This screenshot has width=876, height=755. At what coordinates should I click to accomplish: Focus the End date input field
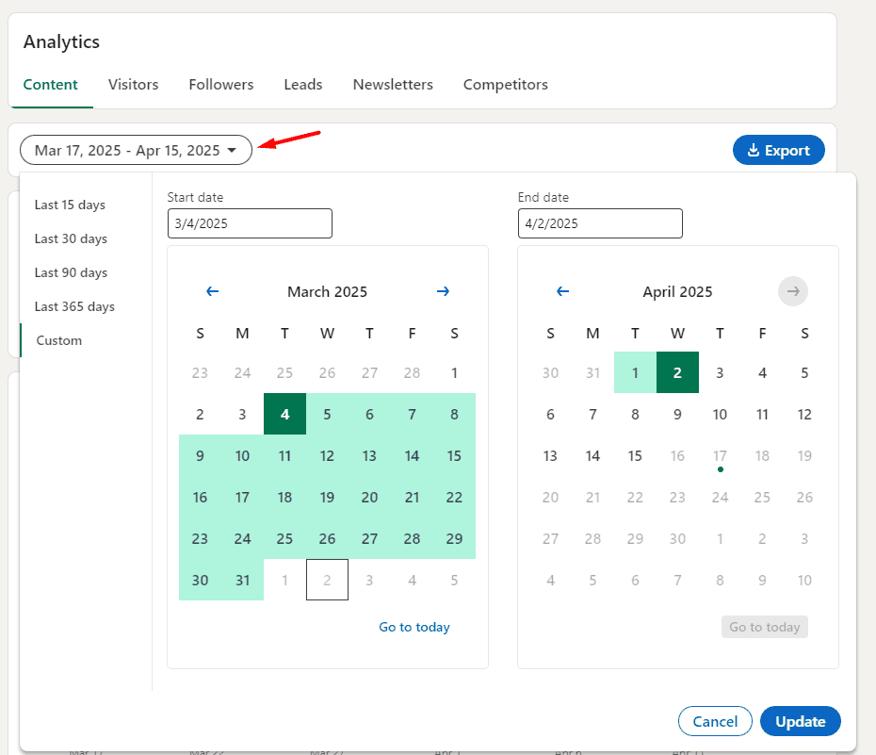600,224
